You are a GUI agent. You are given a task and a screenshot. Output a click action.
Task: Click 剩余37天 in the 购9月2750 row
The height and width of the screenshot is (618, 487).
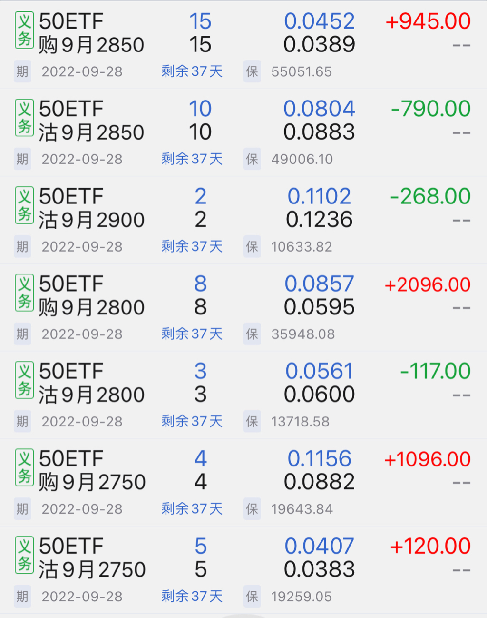tap(192, 509)
